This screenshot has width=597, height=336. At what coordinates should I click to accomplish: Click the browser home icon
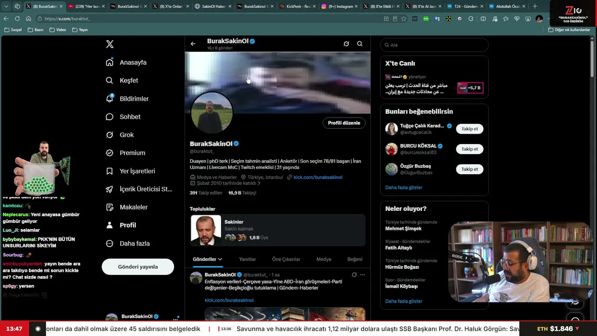click(28, 19)
